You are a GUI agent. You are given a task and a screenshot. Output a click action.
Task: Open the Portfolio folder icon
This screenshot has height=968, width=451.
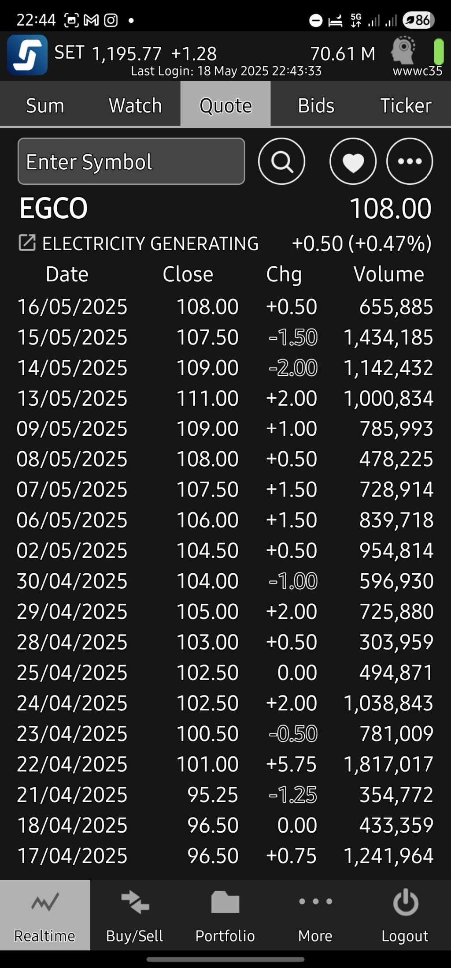tap(225, 901)
